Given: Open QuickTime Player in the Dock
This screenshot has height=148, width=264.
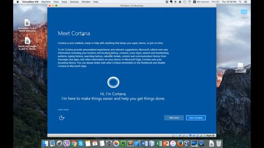Looking at the screenshot, I should point(201,143).
